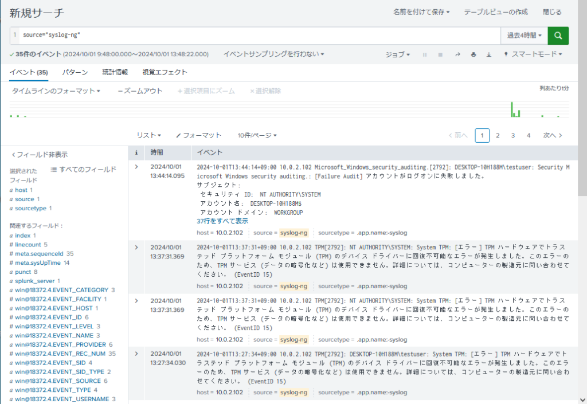The height and width of the screenshot is (404, 587).
Task: Print search results icon
Action: (x=473, y=54)
